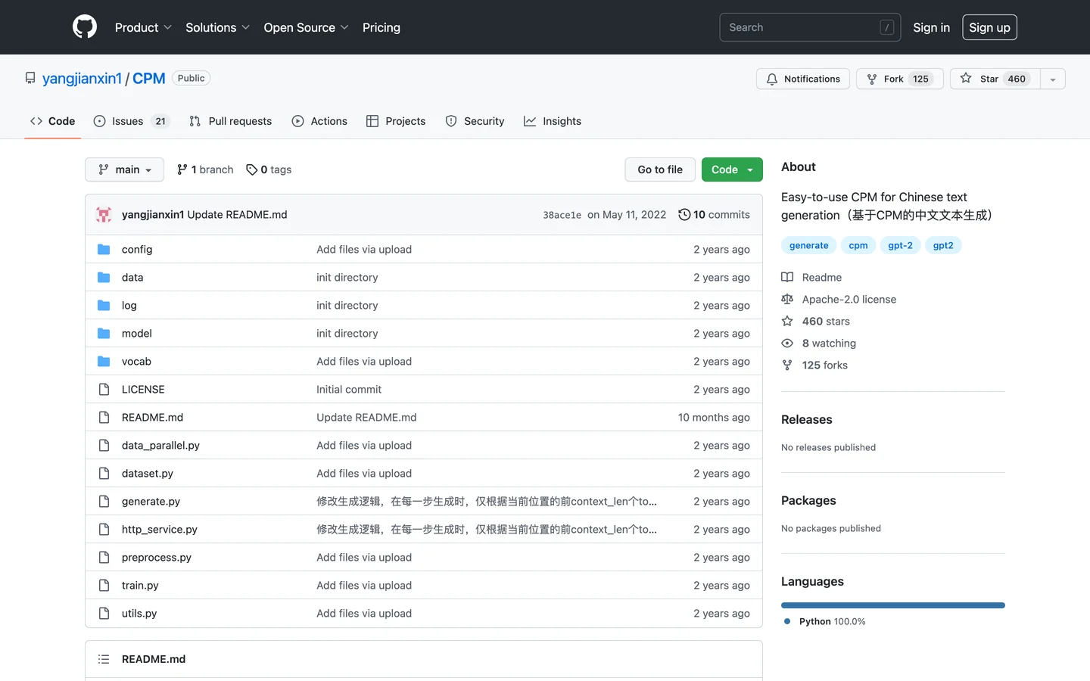Open the Insights tab

pyautogui.click(x=553, y=121)
